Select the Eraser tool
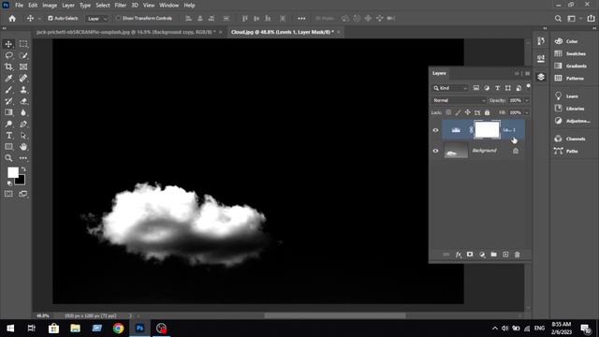Image resolution: width=599 pixels, height=337 pixels. (x=23, y=101)
